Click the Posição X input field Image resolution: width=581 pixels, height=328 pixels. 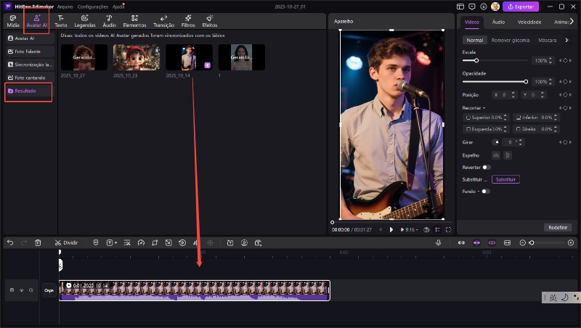tap(504, 95)
